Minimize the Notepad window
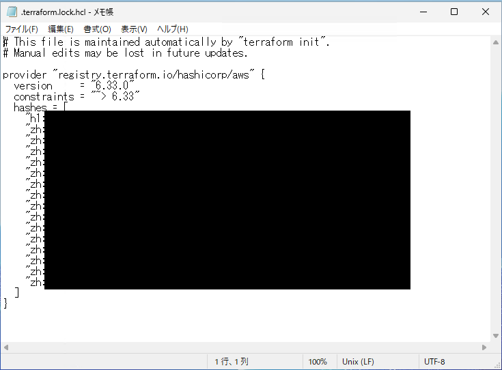 pos(423,12)
